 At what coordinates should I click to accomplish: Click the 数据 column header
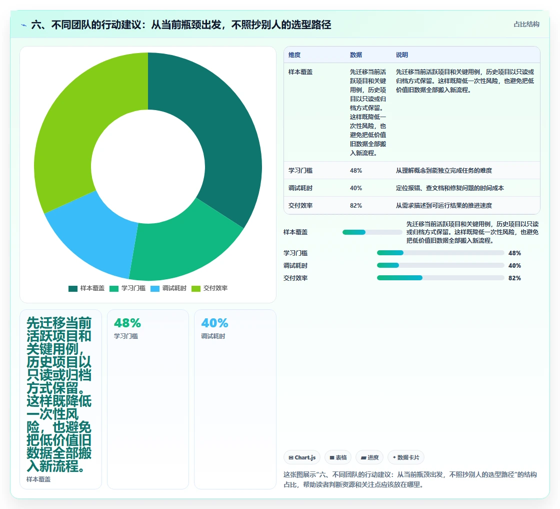pyautogui.click(x=355, y=55)
